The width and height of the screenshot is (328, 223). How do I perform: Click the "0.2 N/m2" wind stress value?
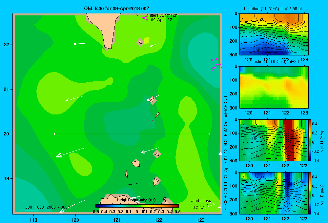pos(200,207)
